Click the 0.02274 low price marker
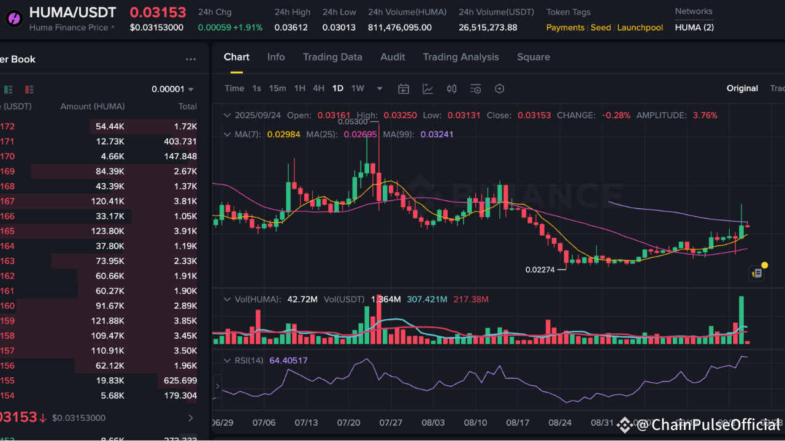 tap(540, 269)
